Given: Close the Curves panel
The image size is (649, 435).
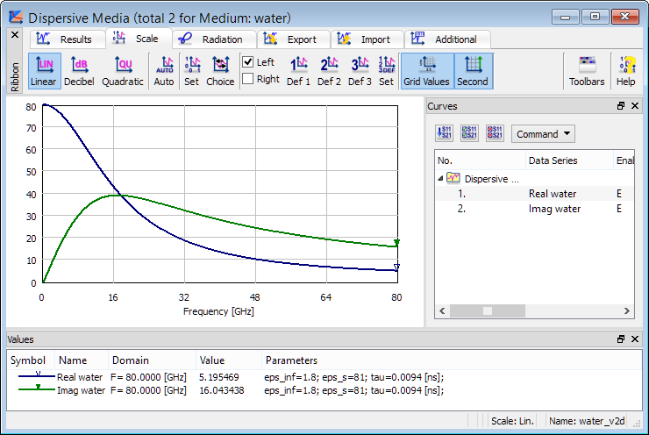Looking at the screenshot, I should 635,106.
